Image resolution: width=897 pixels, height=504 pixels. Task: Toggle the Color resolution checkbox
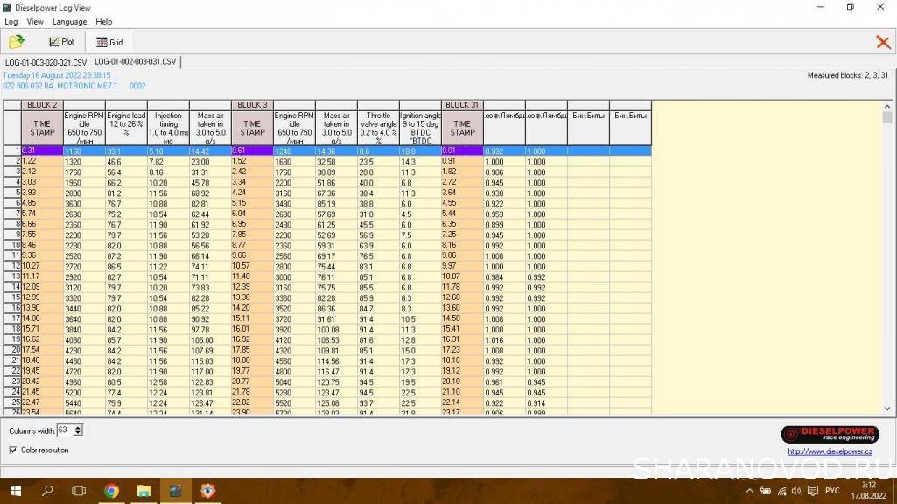coord(13,450)
